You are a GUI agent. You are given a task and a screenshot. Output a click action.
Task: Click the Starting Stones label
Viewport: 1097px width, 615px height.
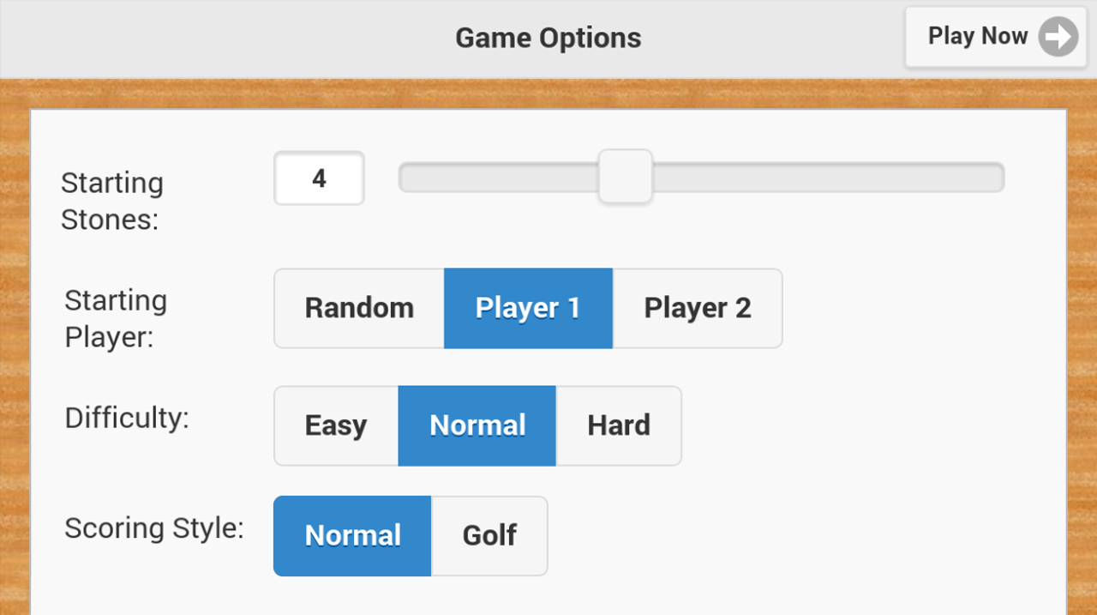pos(111,201)
